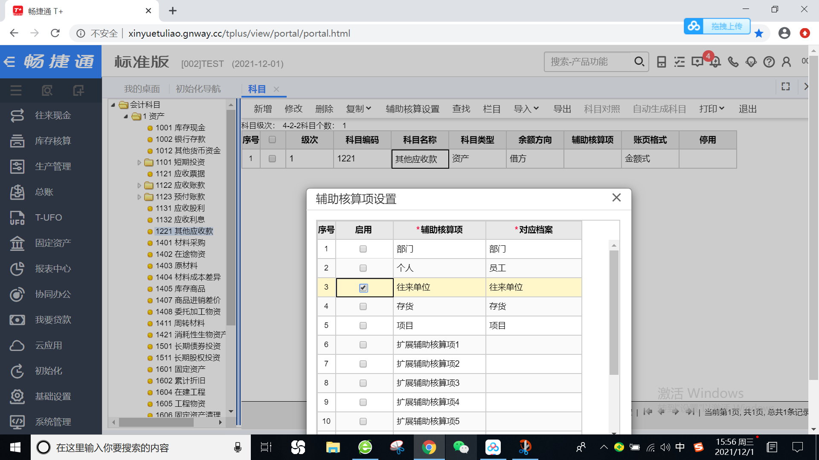The width and height of the screenshot is (819, 460).
Task: Open the 初始化 sidebar icon
Action: (17, 371)
